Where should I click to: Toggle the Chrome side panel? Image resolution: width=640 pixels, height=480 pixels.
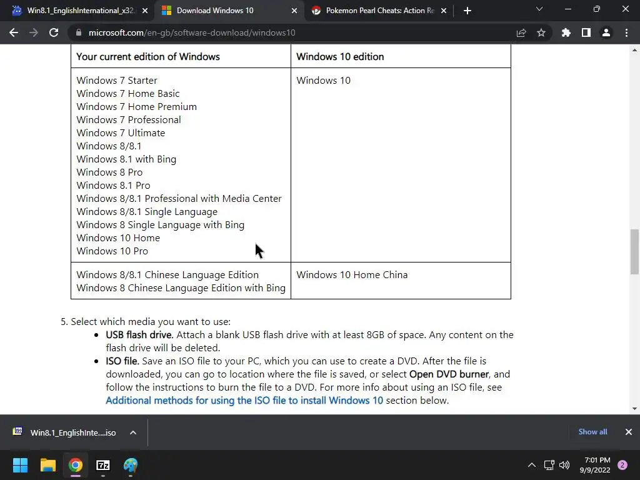pos(586,32)
